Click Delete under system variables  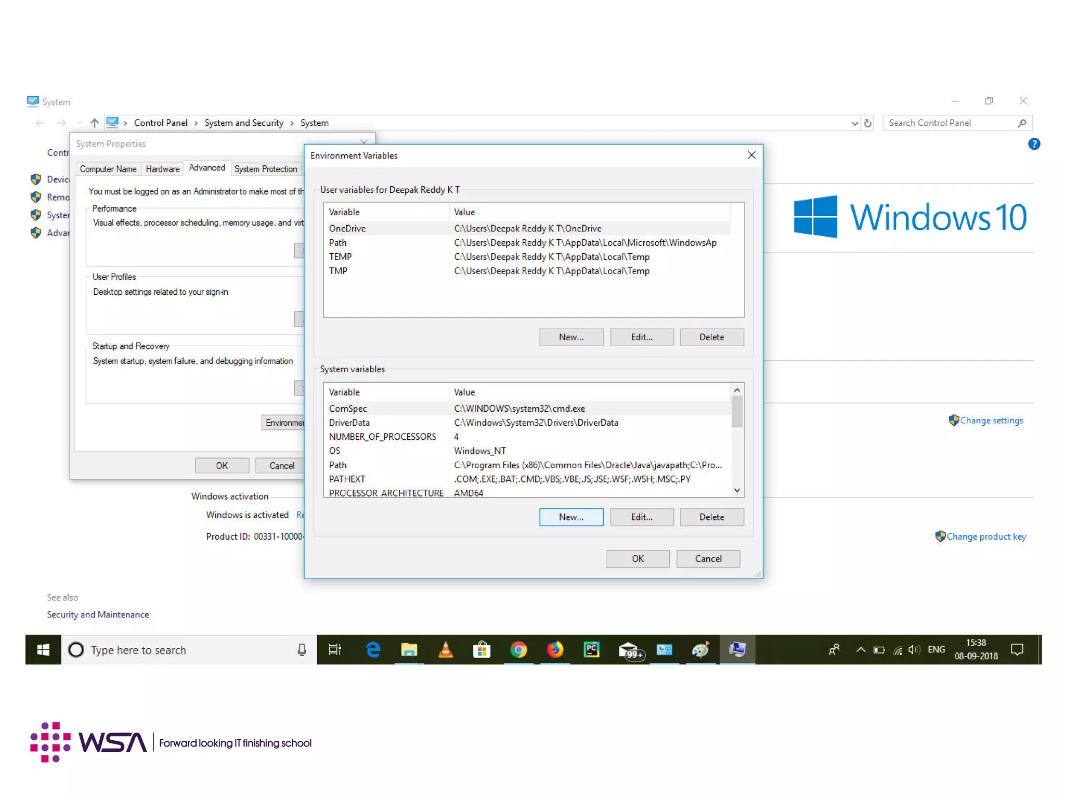[x=711, y=517]
